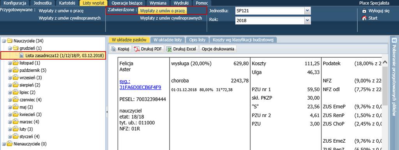399x150 pixels.
Task: Expand the czerwiec (4) node
Action: coord(10,100)
